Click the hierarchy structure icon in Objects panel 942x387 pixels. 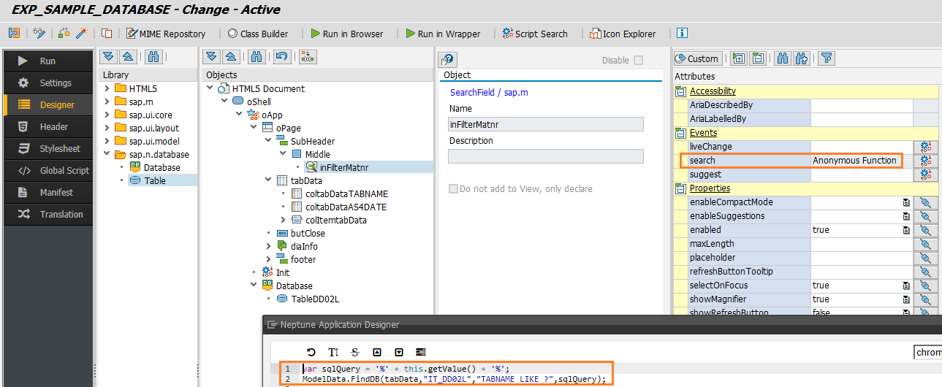click(308, 57)
